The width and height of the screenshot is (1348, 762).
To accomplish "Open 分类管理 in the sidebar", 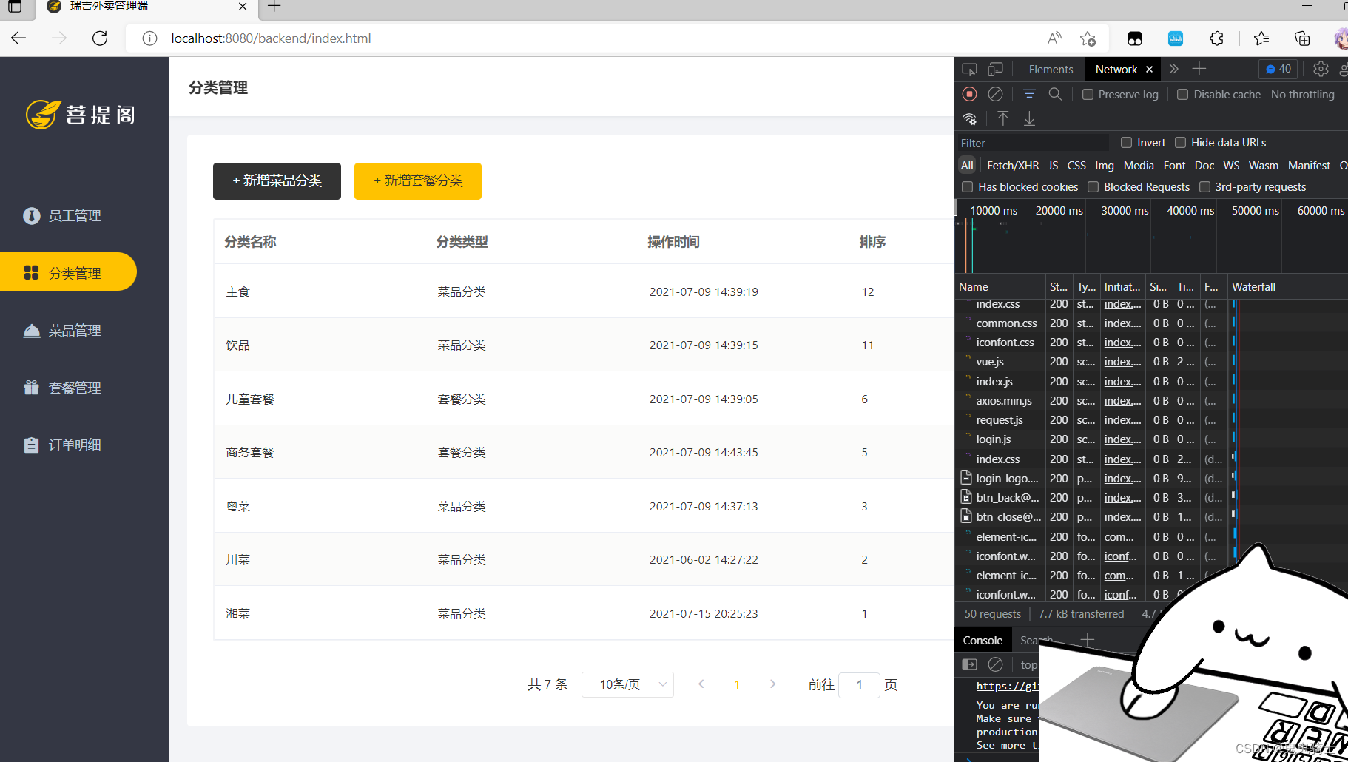I will coord(68,272).
